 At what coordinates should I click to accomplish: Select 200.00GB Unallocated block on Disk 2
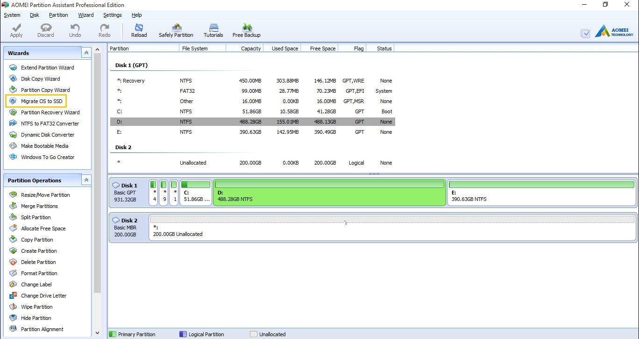click(392, 227)
